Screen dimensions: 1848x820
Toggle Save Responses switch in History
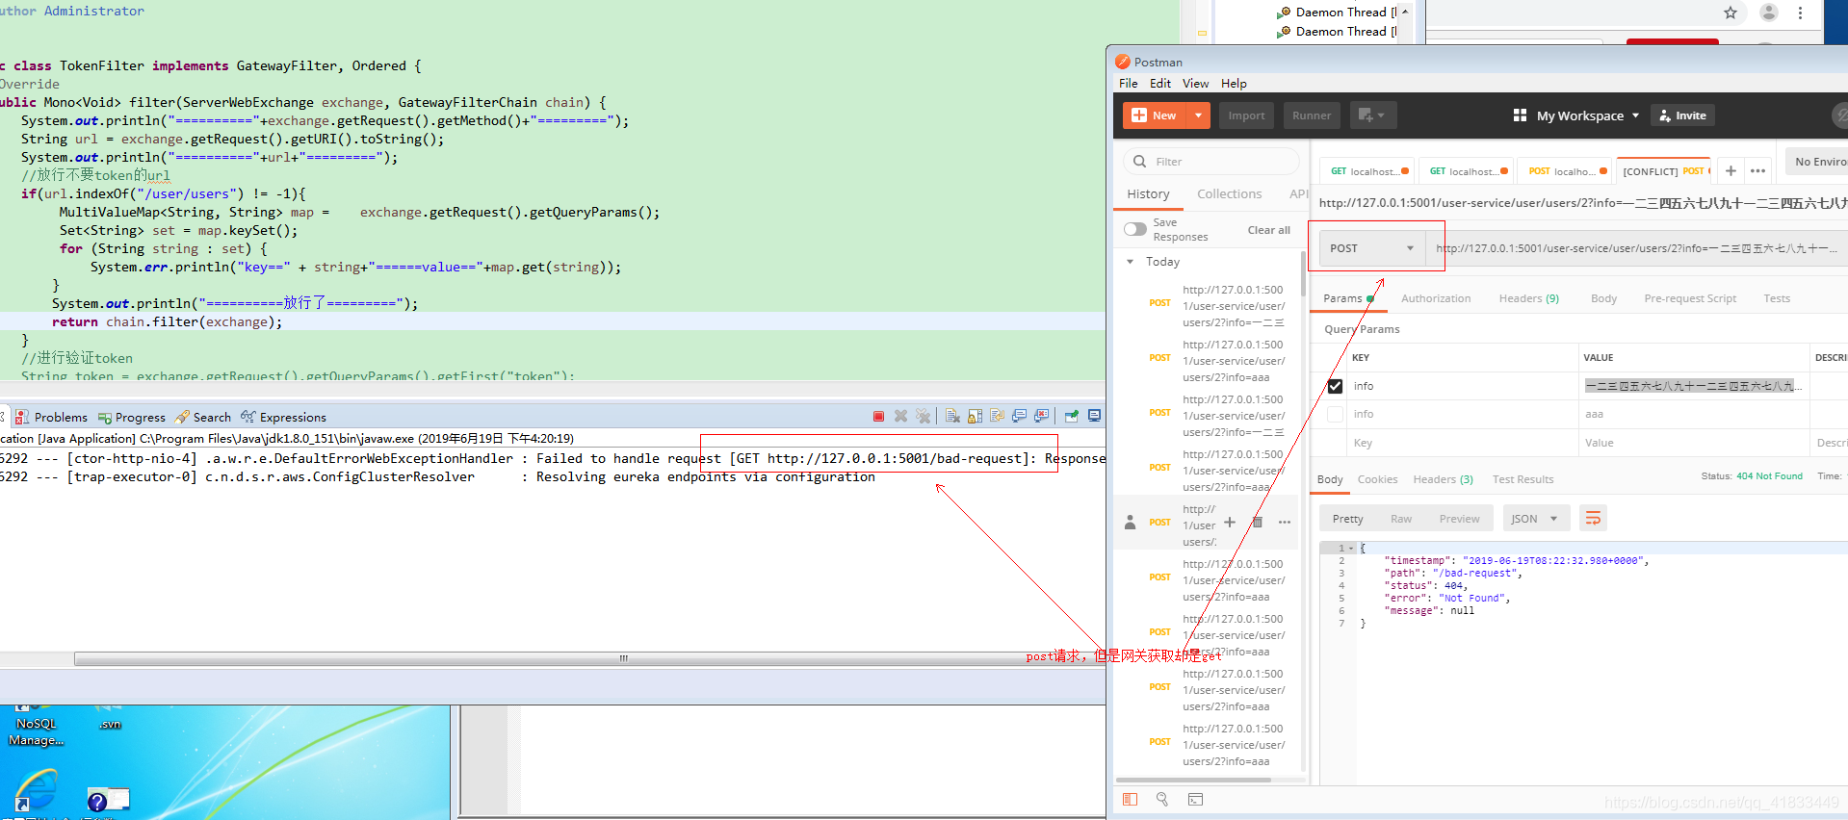(x=1135, y=229)
